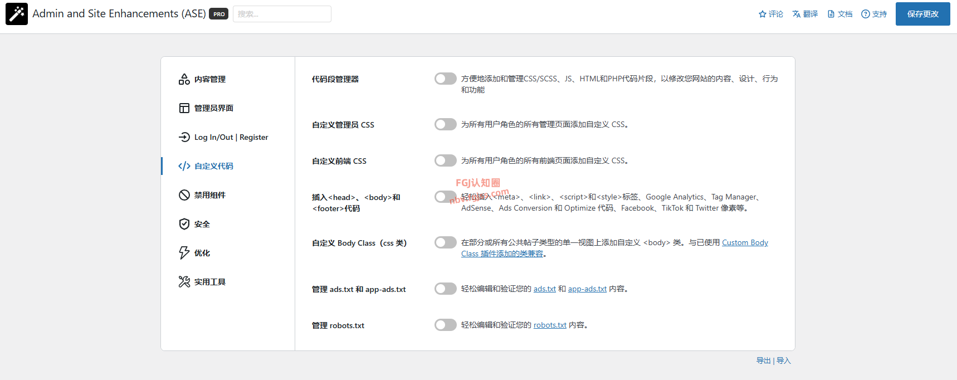957x380 pixels.
Task: Open the robots.txt link
Action: tap(550, 325)
